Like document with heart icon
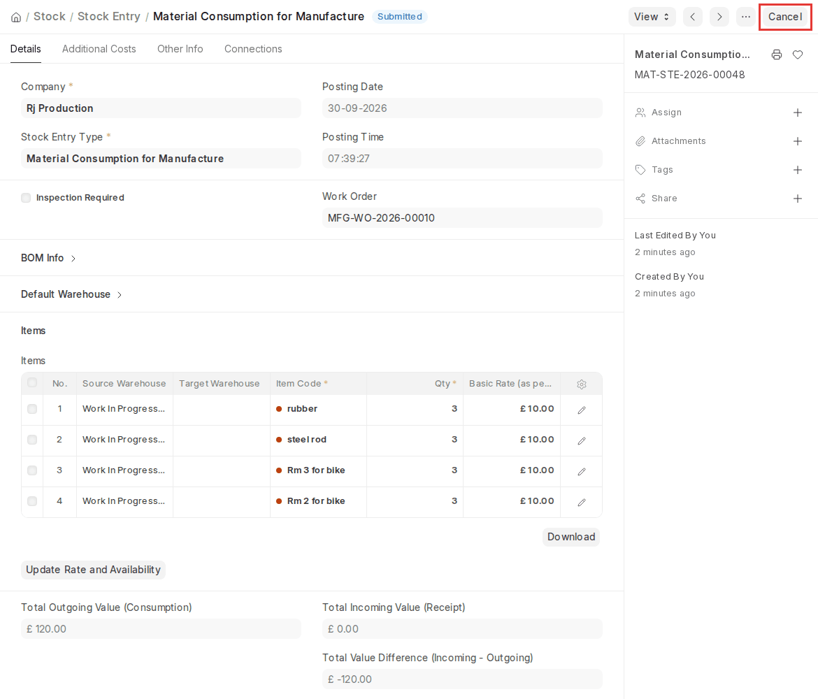This screenshot has height=699, width=818. tap(798, 55)
